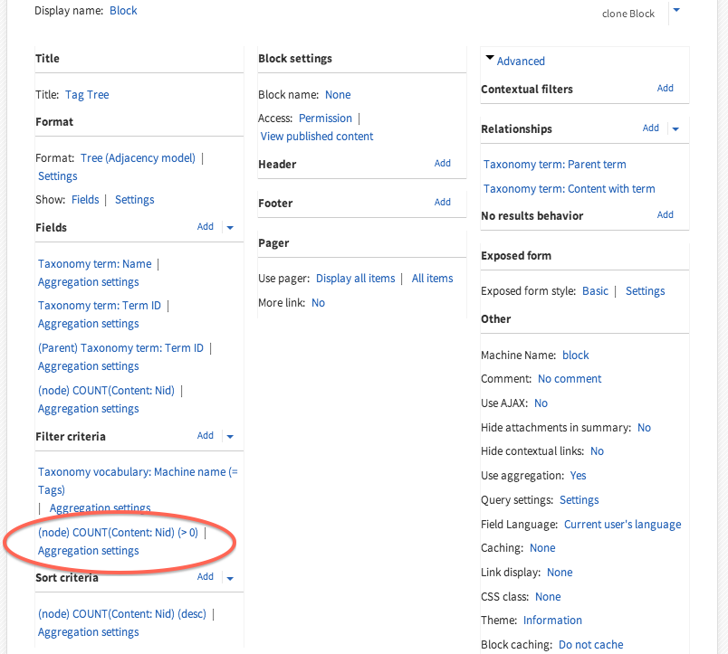Add a contextual filter
Image resolution: width=728 pixels, height=654 pixels.
[x=665, y=89]
